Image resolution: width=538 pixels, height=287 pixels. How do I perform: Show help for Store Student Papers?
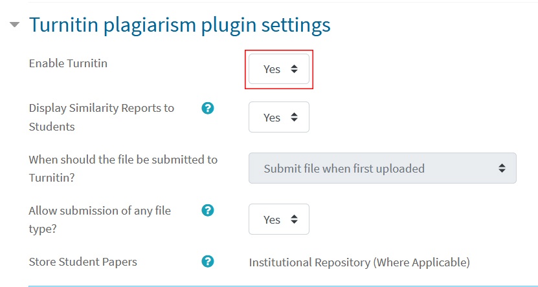point(208,261)
